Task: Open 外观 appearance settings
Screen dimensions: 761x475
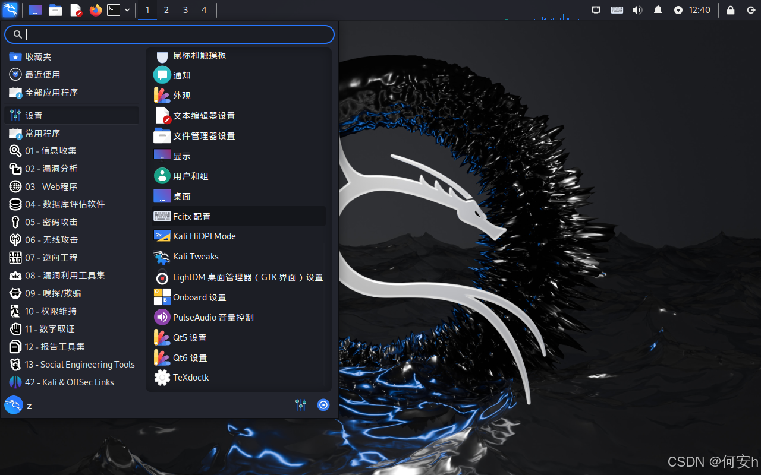Action: click(x=238, y=96)
